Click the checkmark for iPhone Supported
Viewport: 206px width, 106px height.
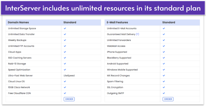164,52
